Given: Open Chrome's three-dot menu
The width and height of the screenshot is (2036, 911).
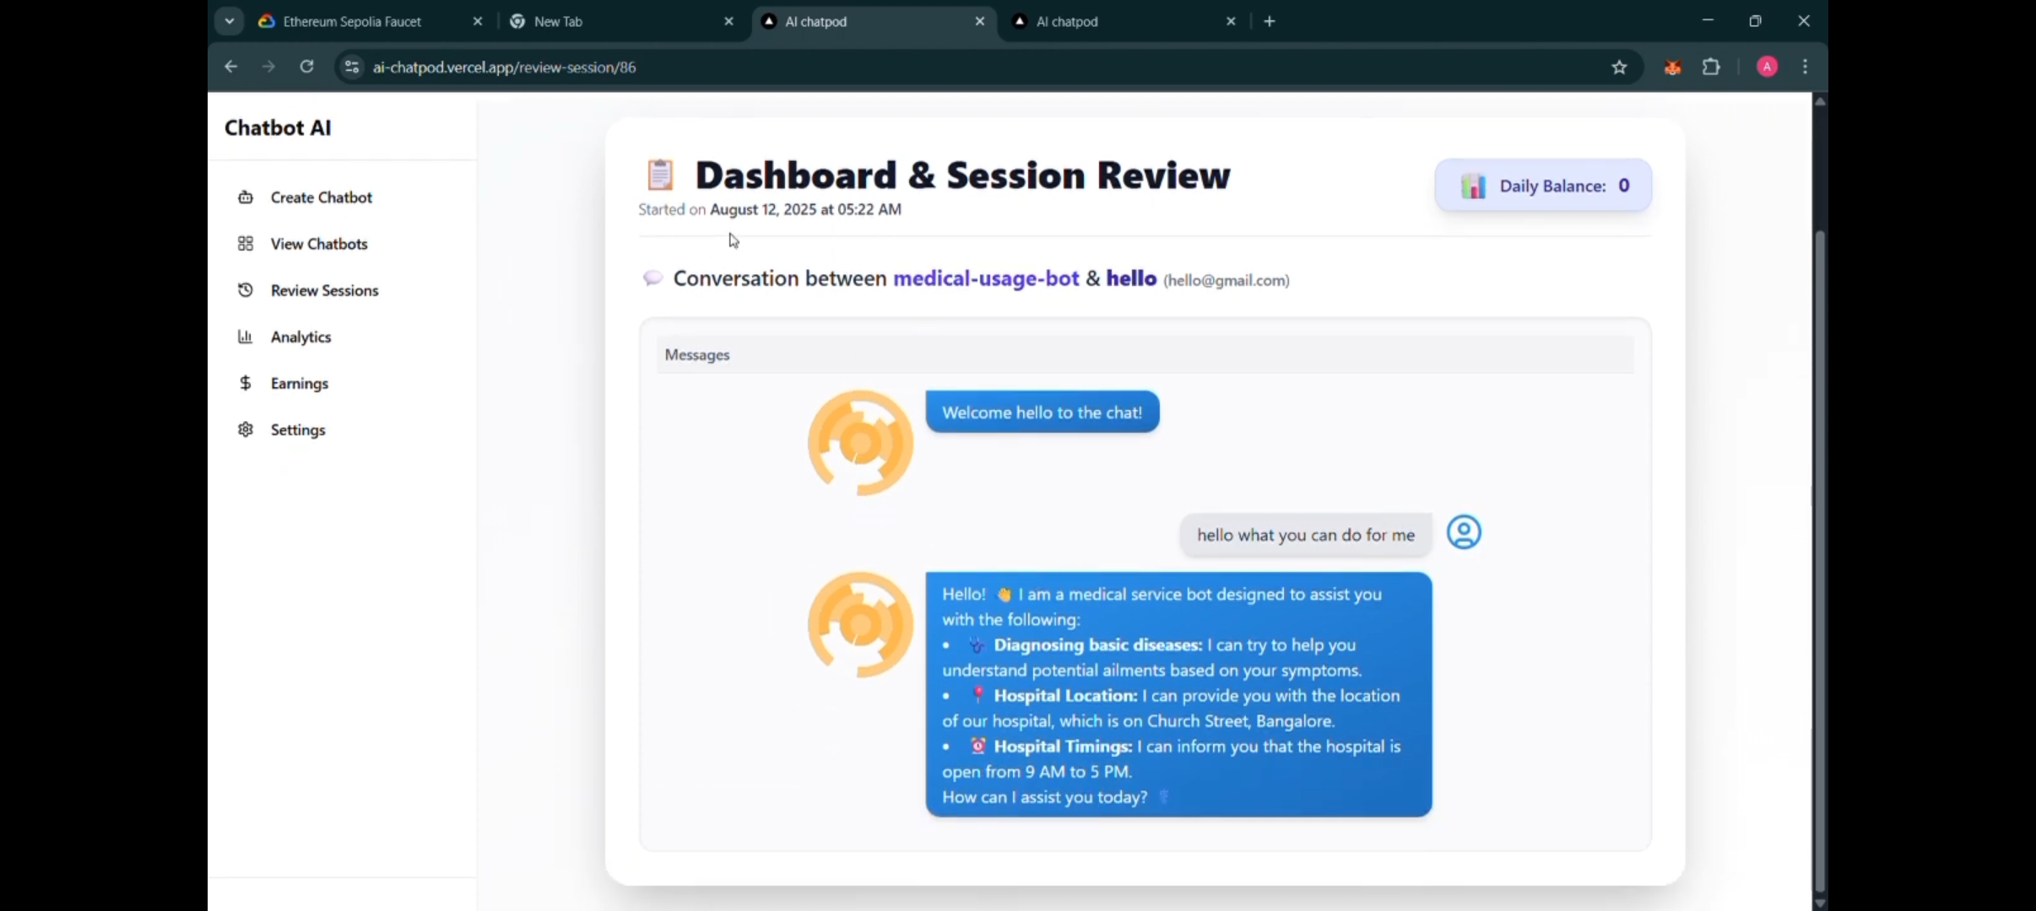Looking at the screenshot, I should [x=1805, y=67].
